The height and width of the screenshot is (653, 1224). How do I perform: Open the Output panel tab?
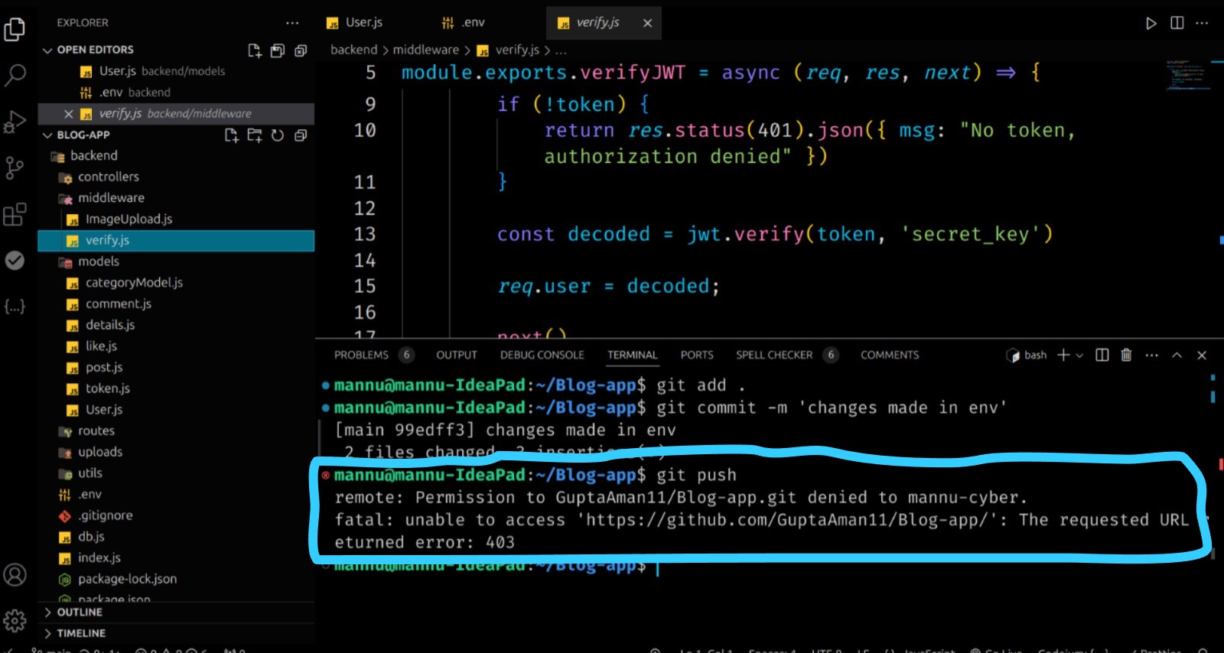pyautogui.click(x=457, y=355)
